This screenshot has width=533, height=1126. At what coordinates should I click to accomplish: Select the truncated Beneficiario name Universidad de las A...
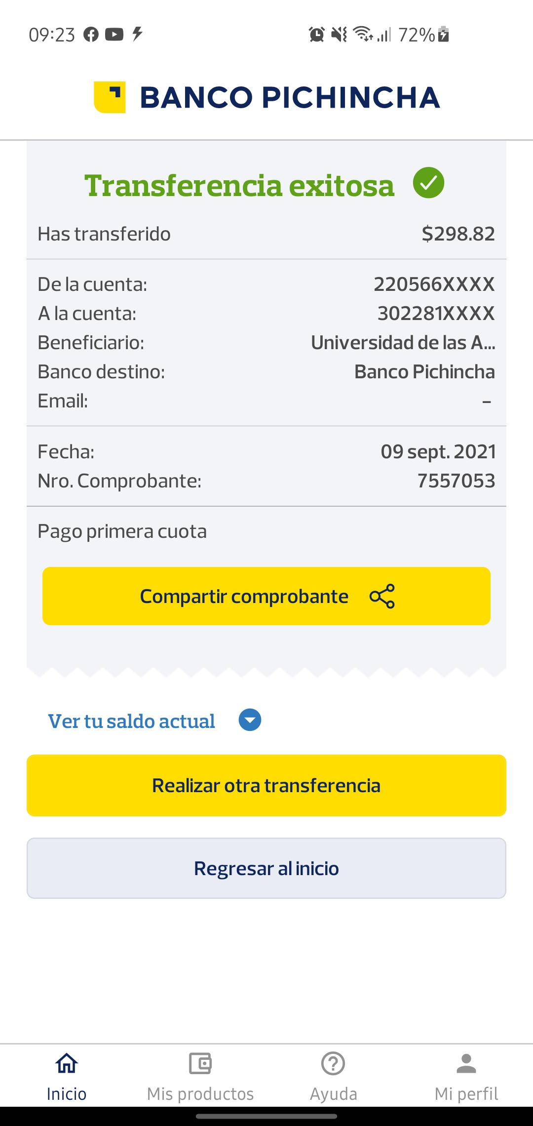pyautogui.click(x=403, y=343)
